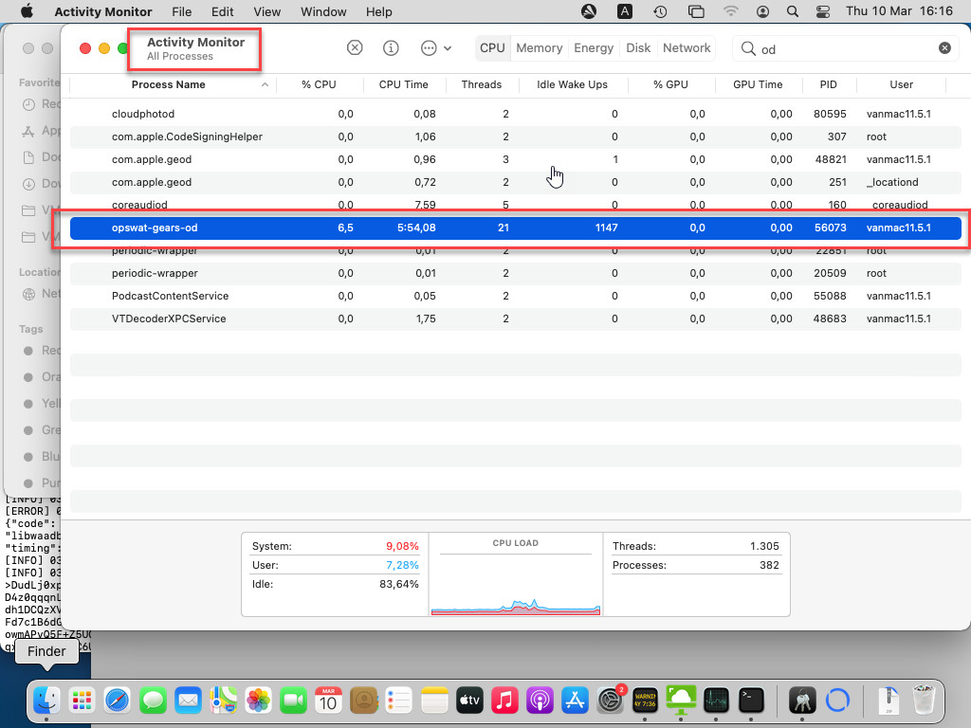Open FaceTime from the Dock
Viewport: 971px width, 728px height.
click(x=294, y=701)
